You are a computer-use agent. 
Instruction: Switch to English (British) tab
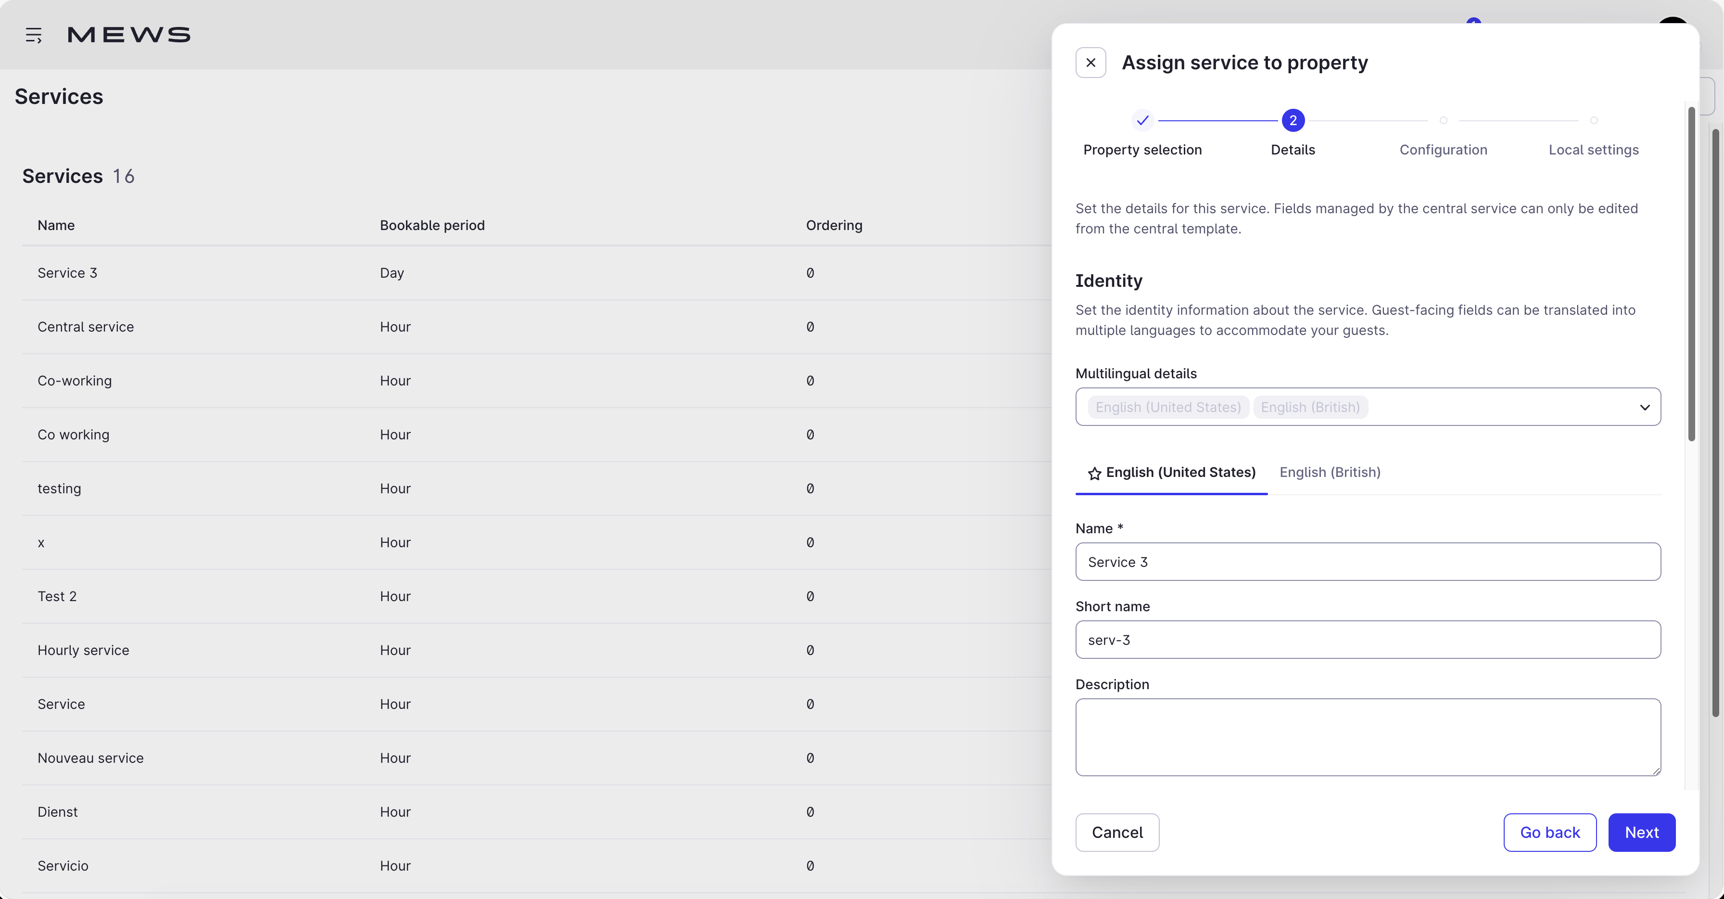[x=1330, y=473]
